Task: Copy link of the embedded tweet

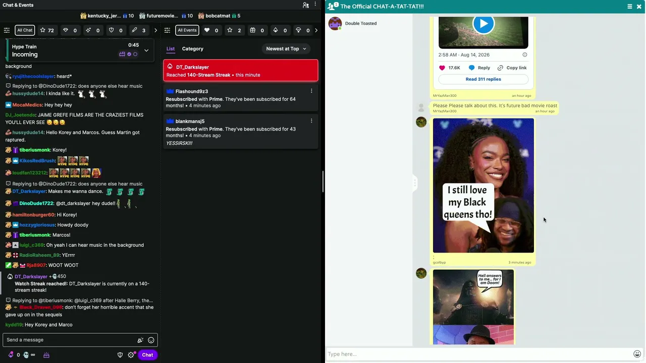Action: 512,68
